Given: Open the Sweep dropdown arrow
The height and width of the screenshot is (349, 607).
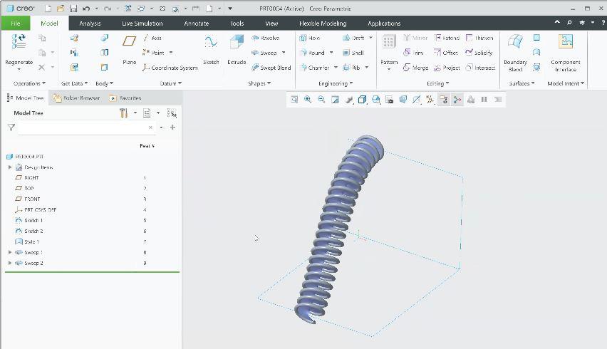Looking at the screenshot, I should pyautogui.click(x=284, y=53).
